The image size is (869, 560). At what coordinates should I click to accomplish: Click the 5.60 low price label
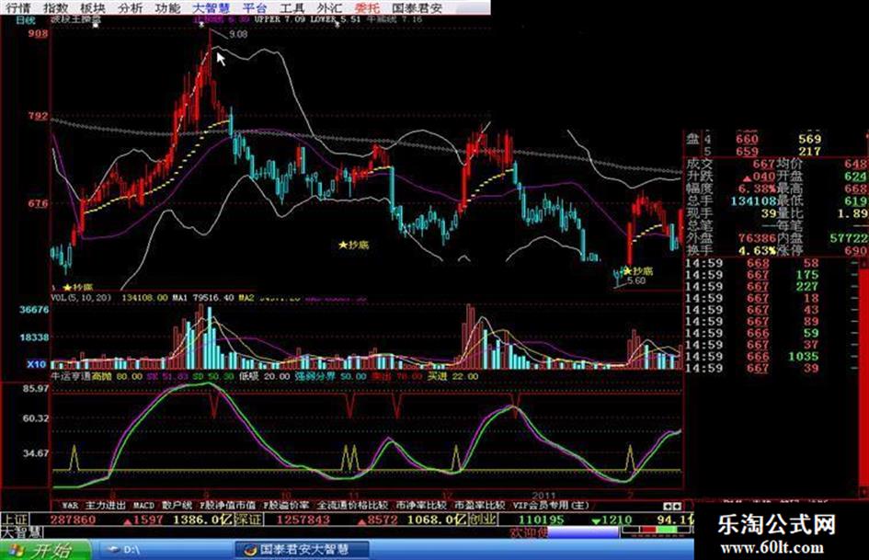[636, 281]
